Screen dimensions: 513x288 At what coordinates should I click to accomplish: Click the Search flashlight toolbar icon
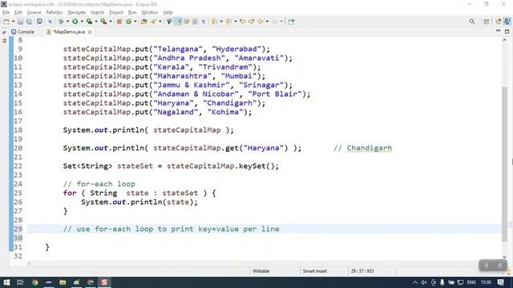153,22
